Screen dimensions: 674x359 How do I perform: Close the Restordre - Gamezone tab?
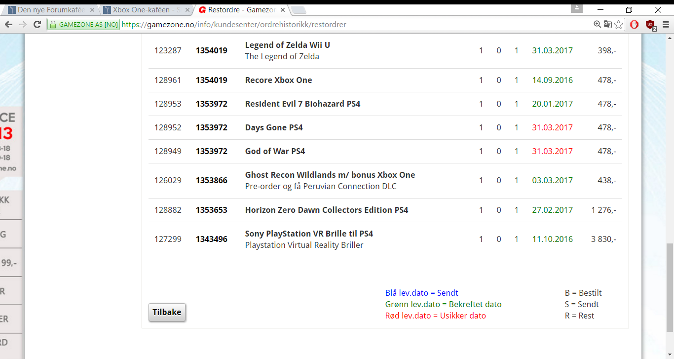(x=282, y=10)
